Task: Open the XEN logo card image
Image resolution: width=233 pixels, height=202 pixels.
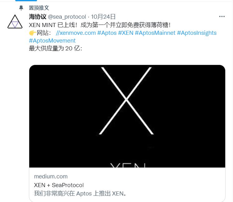Action: click(127, 116)
